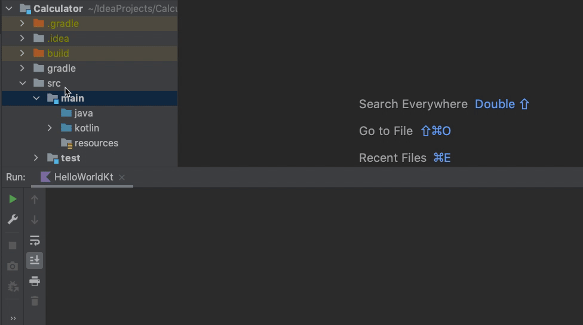Screen dimensions: 583x325
Task: Toggle soft-wrap in the Run console
Action: [x=35, y=240]
